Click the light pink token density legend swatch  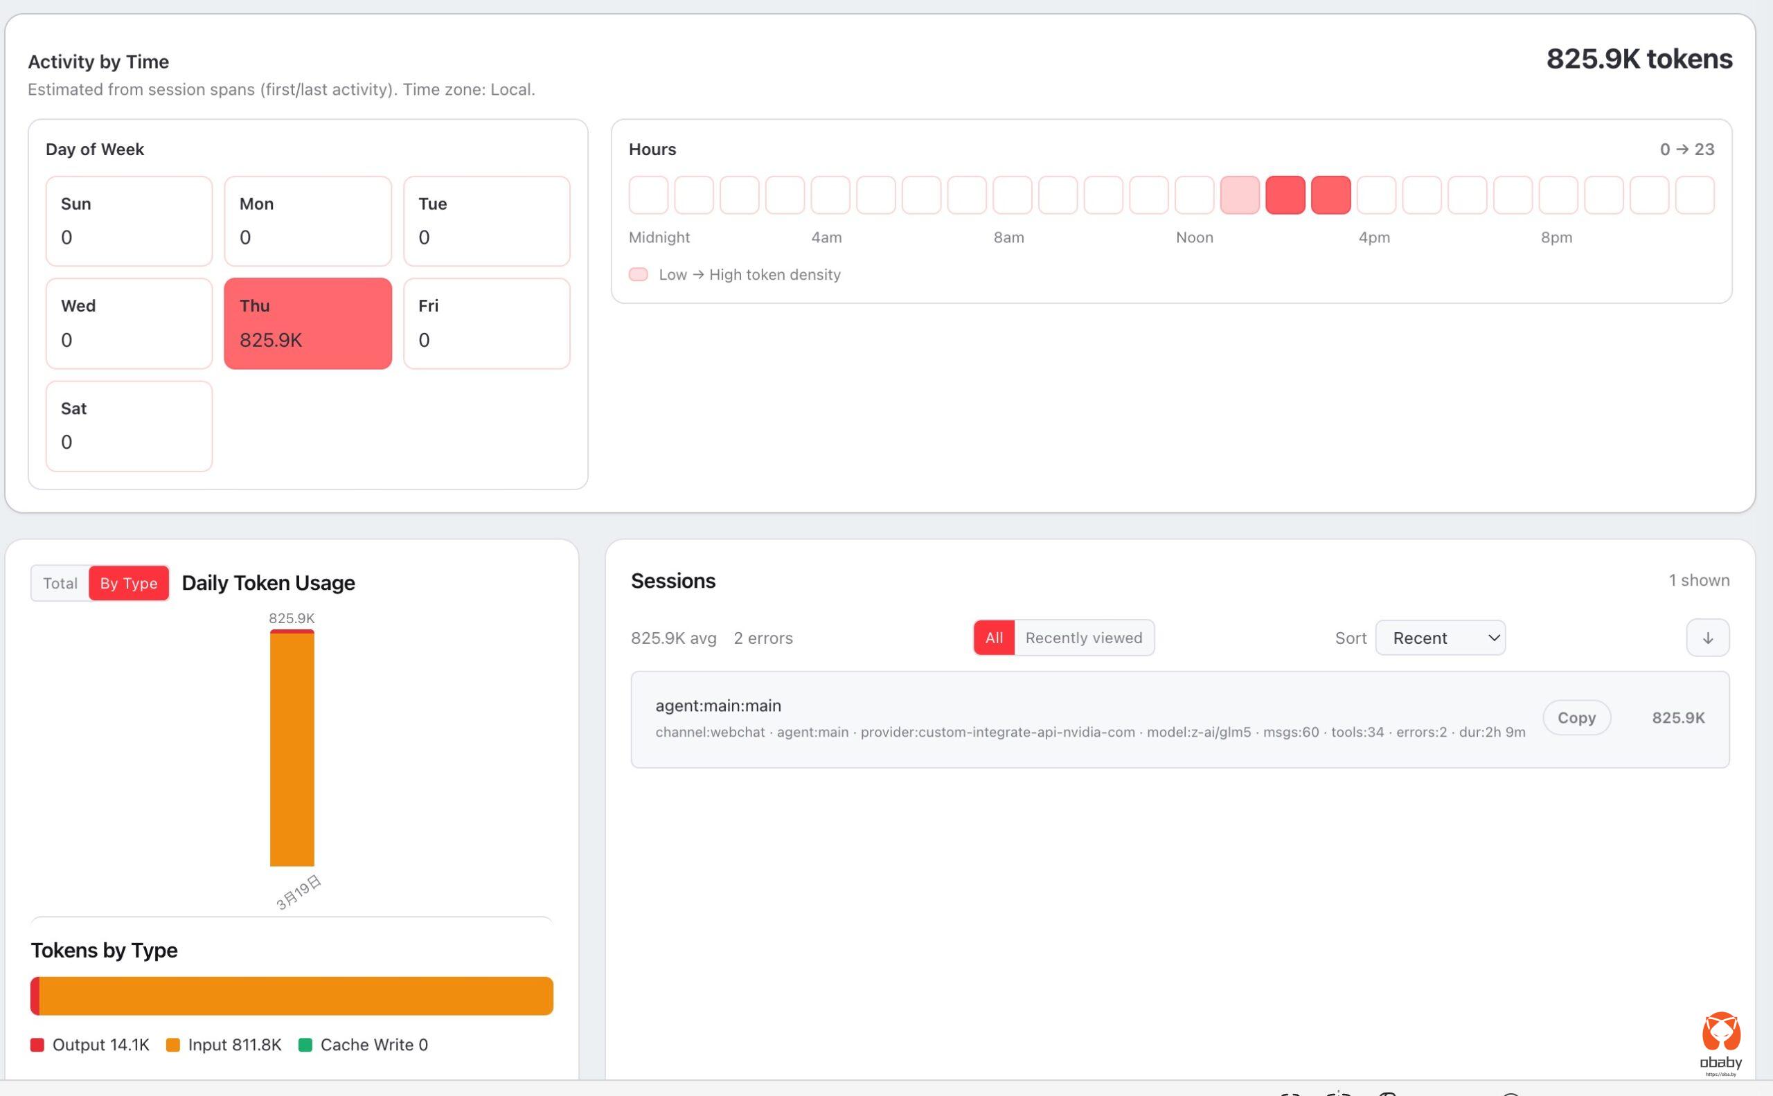pos(638,274)
